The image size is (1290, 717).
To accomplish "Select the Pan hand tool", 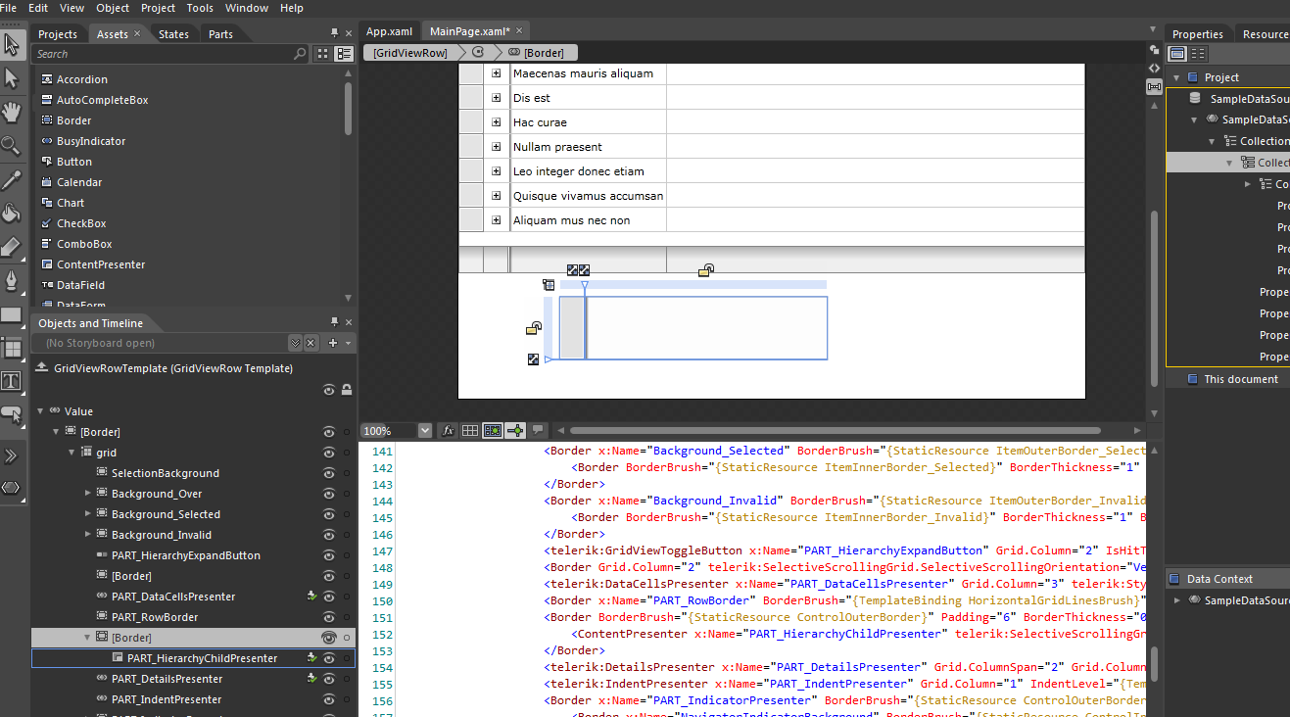I will click(x=12, y=112).
